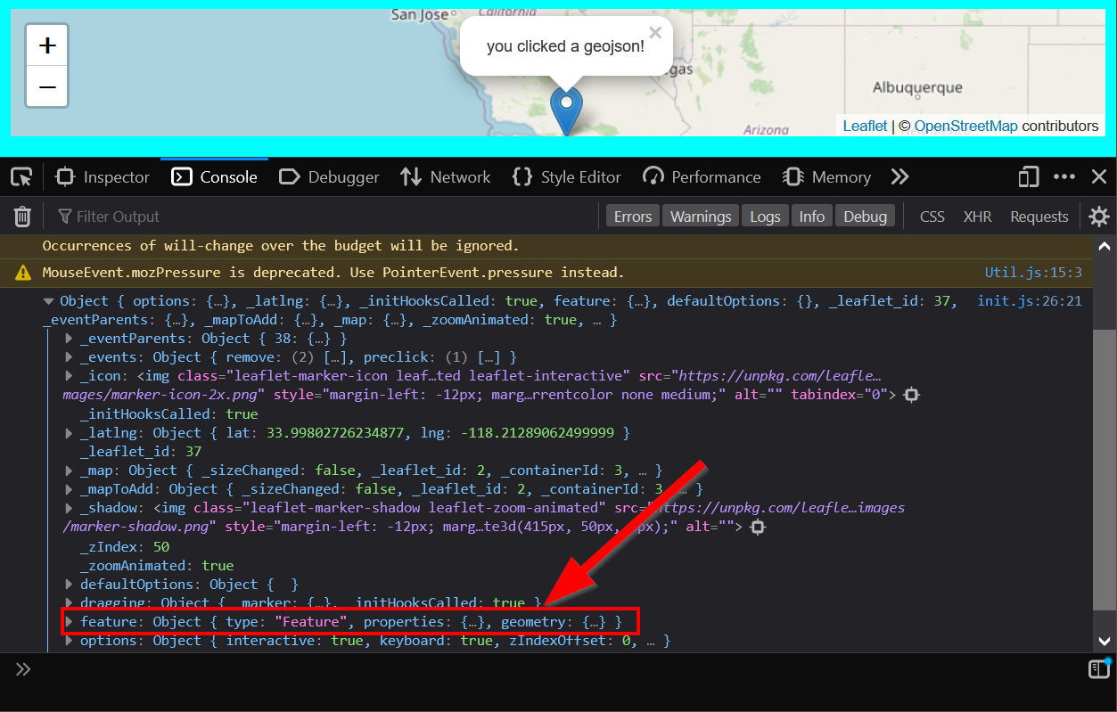Toggle the Warnings filter
Image resolution: width=1117 pixels, height=712 pixels.
(701, 217)
